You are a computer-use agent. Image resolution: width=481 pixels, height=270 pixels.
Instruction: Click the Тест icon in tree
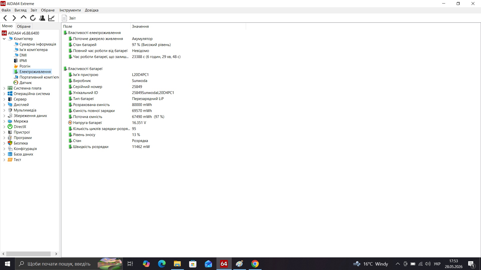(x=10, y=160)
